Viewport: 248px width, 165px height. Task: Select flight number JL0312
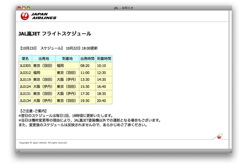coord(25,73)
